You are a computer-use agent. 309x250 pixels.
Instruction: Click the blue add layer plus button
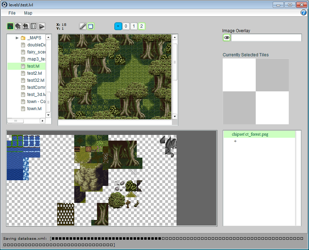[x=118, y=26]
